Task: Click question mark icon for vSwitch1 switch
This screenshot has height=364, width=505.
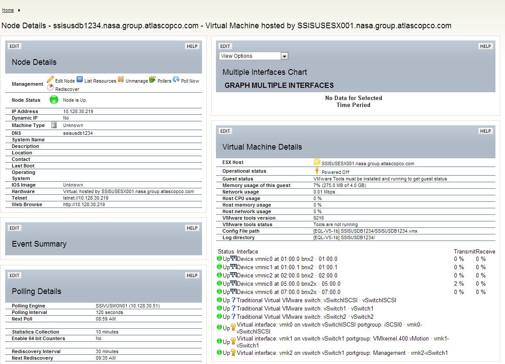Action: tap(233, 308)
